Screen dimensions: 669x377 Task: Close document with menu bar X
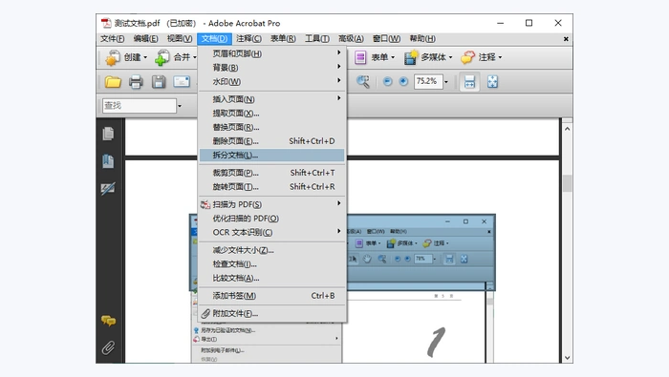[566, 39]
